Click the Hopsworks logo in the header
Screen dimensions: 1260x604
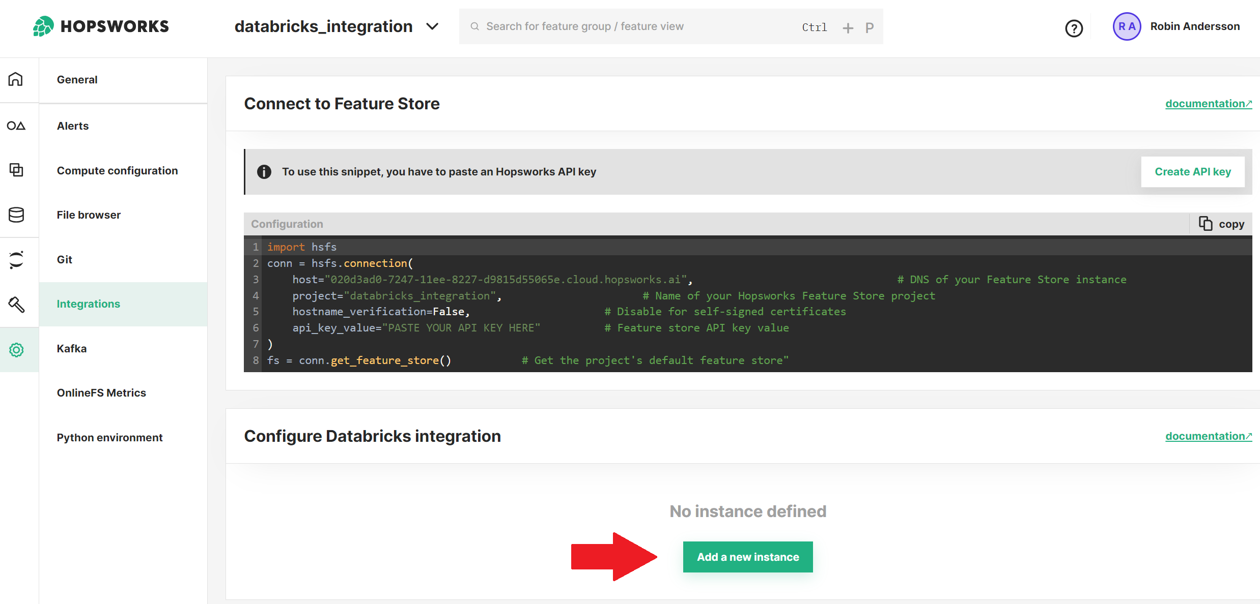(x=100, y=26)
